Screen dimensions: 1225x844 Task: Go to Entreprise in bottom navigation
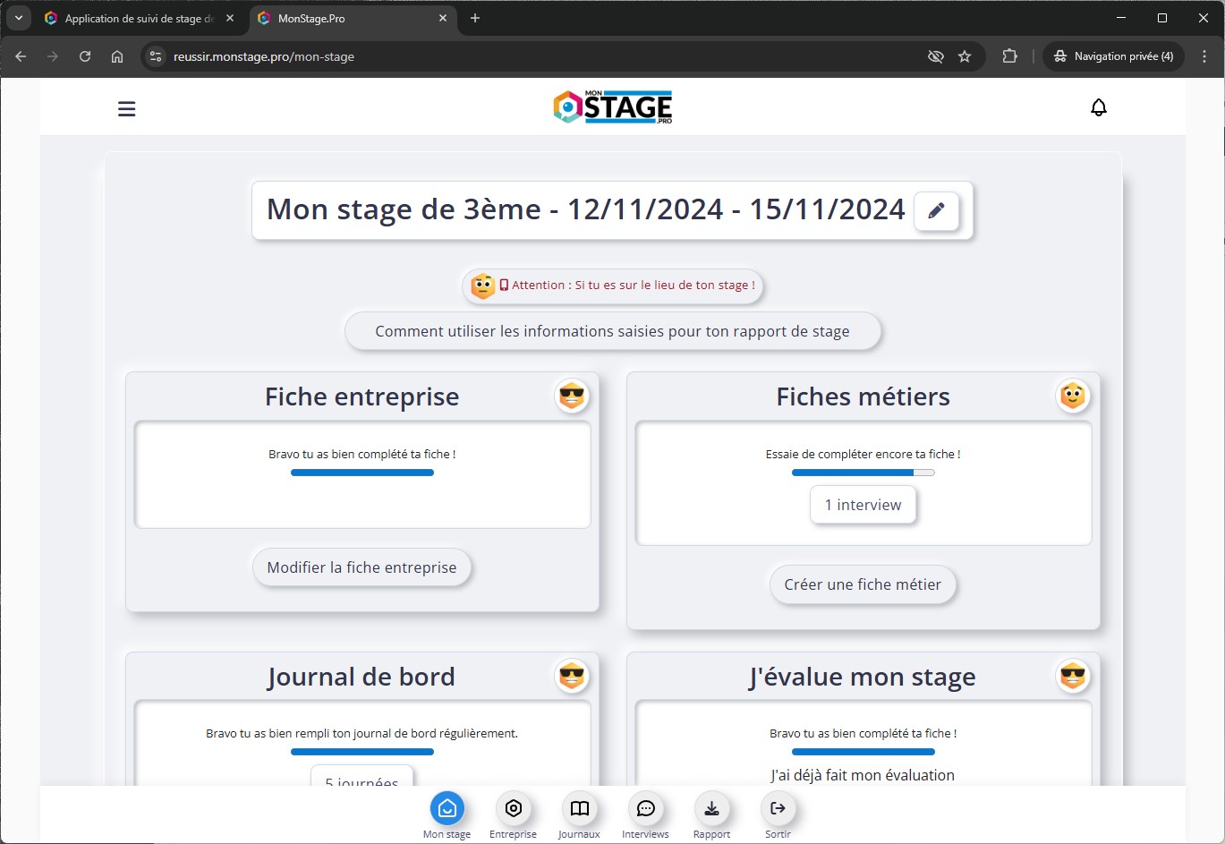click(514, 809)
